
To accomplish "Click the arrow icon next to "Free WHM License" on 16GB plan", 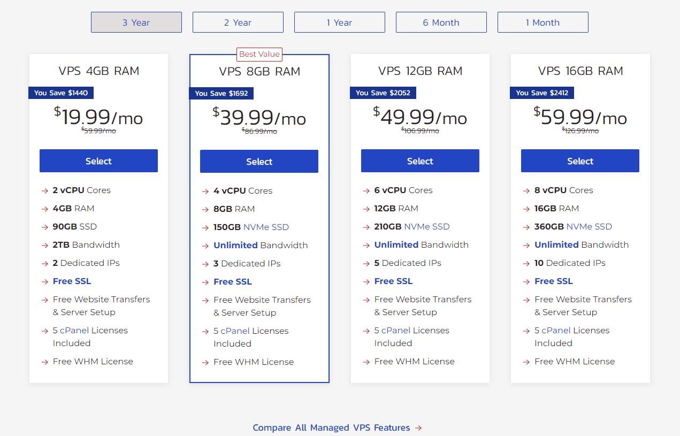I will [526, 362].
